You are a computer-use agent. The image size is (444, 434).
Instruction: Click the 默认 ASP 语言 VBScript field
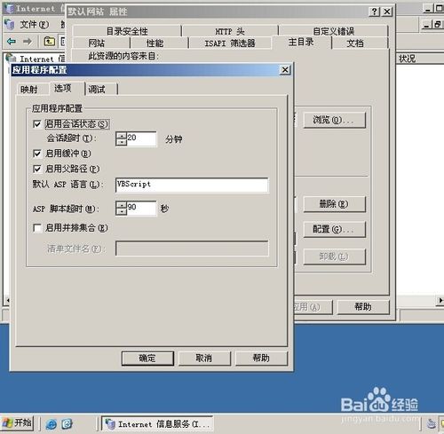(x=192, y=185)
